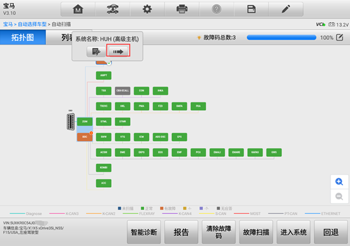The height and width of the screenshot is (246, 350).
Task: Start 故障扫描 fault scan
Action: click(256, 232)
